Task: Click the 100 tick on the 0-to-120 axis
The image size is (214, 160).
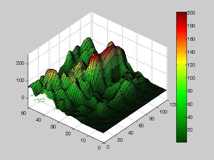Action: click(x=163, y=112)
